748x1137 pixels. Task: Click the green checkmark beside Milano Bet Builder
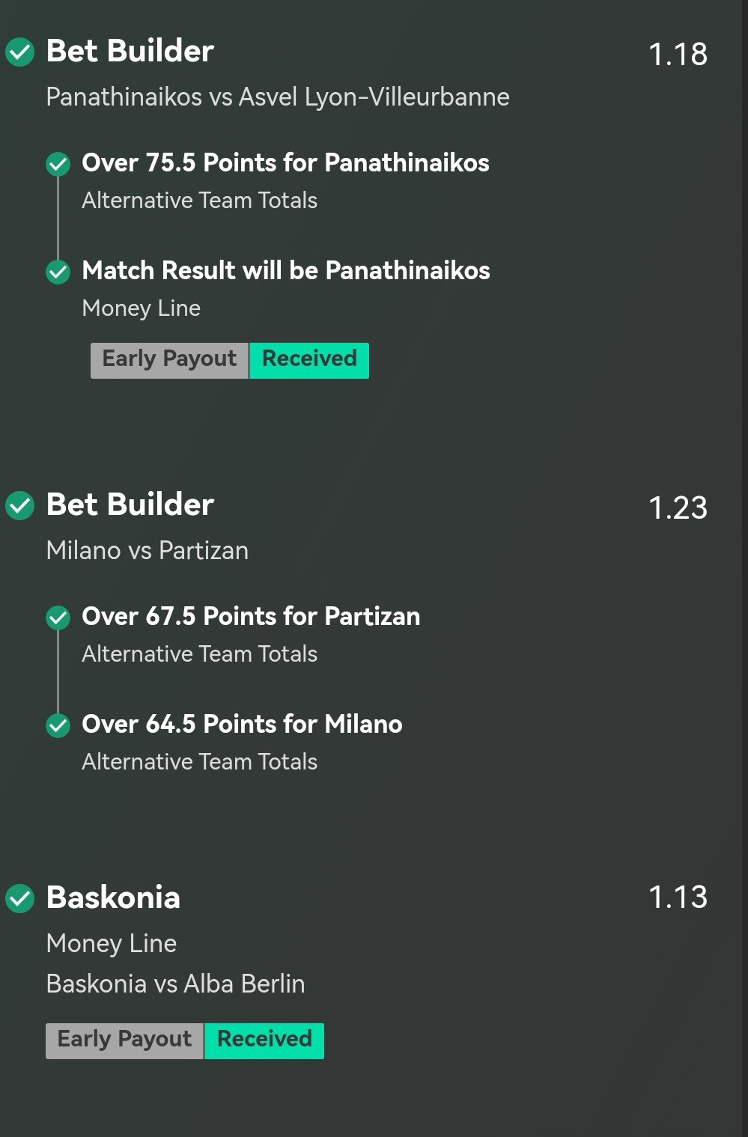pos(20,506)
